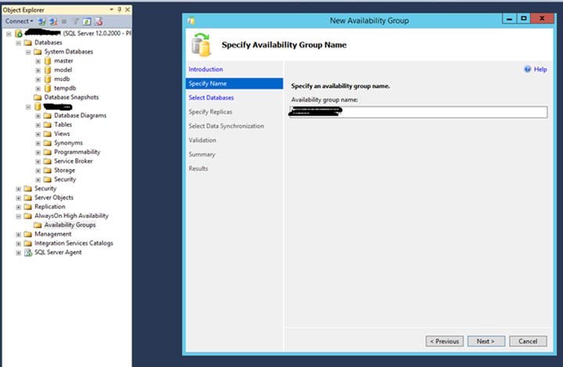Select the Availability Groups folder
Viewport: 563px width, 367px height.
pyautogui.click(x=70, y=225)
